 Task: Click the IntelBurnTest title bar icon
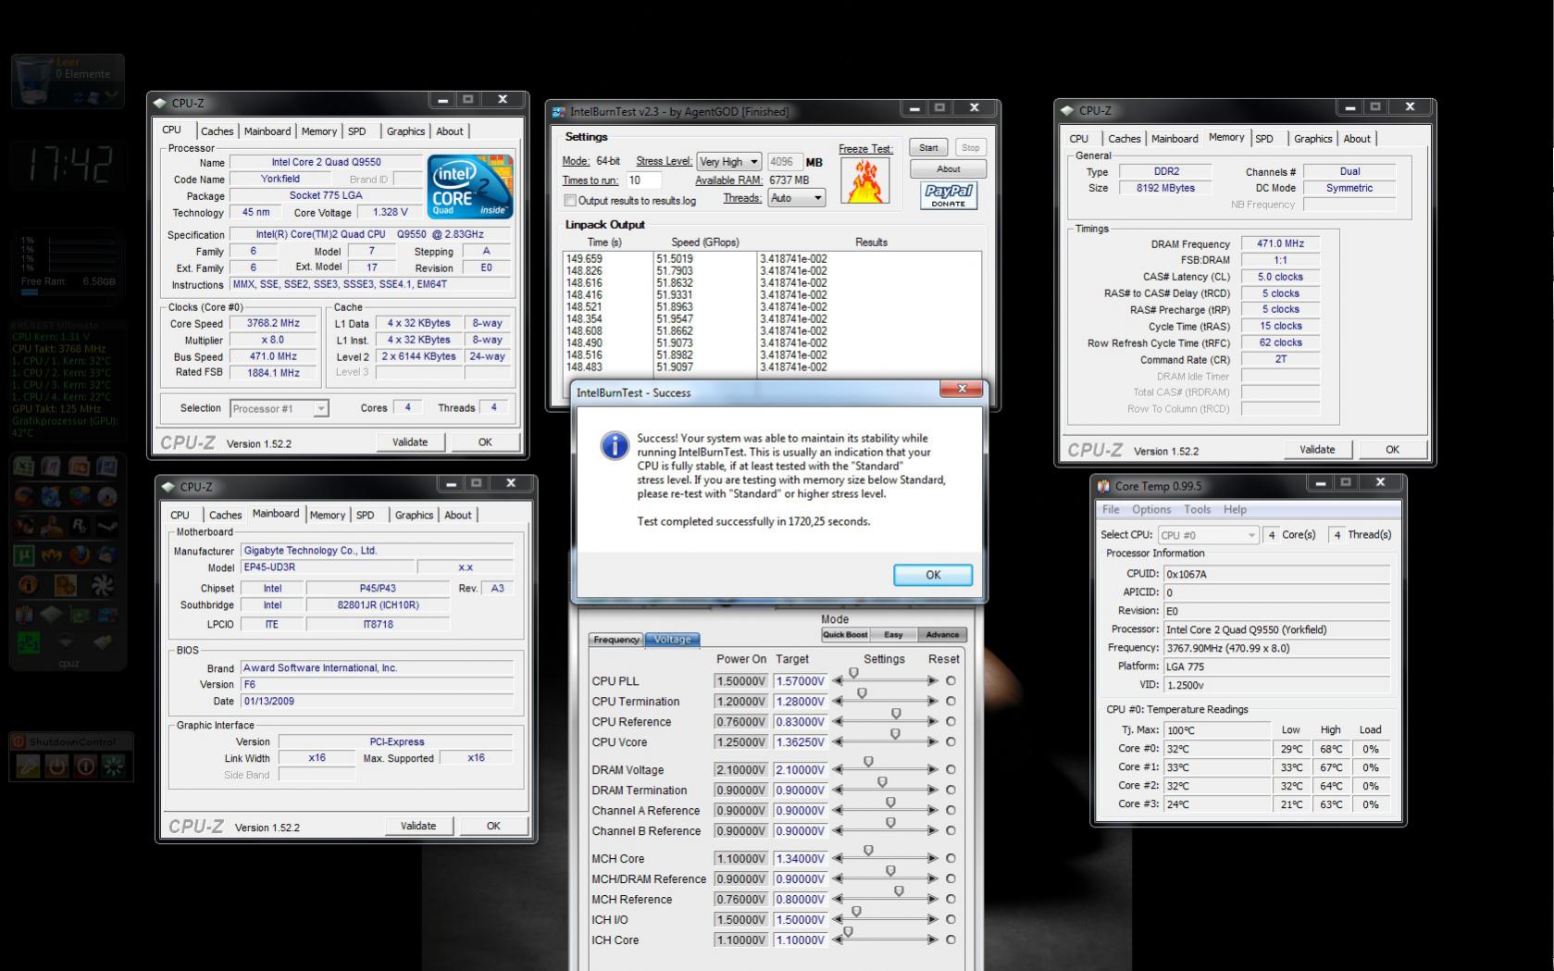[x=558, y=112]
